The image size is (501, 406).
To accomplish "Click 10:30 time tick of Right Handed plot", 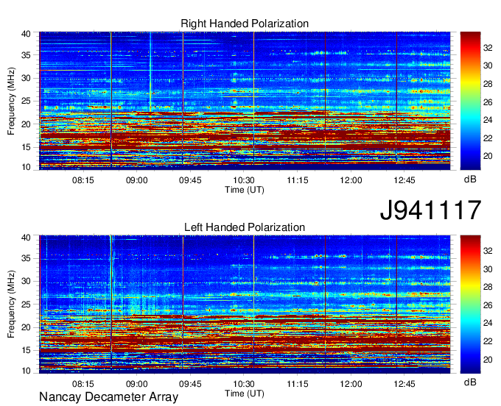I will (244, 180).
